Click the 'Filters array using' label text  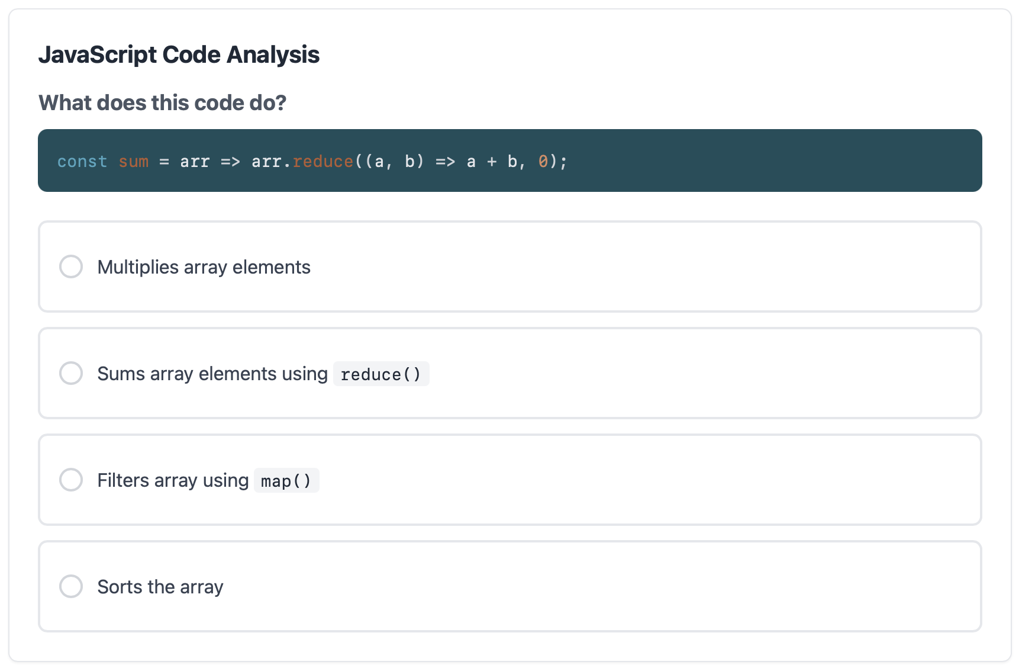tap(173, 480)
